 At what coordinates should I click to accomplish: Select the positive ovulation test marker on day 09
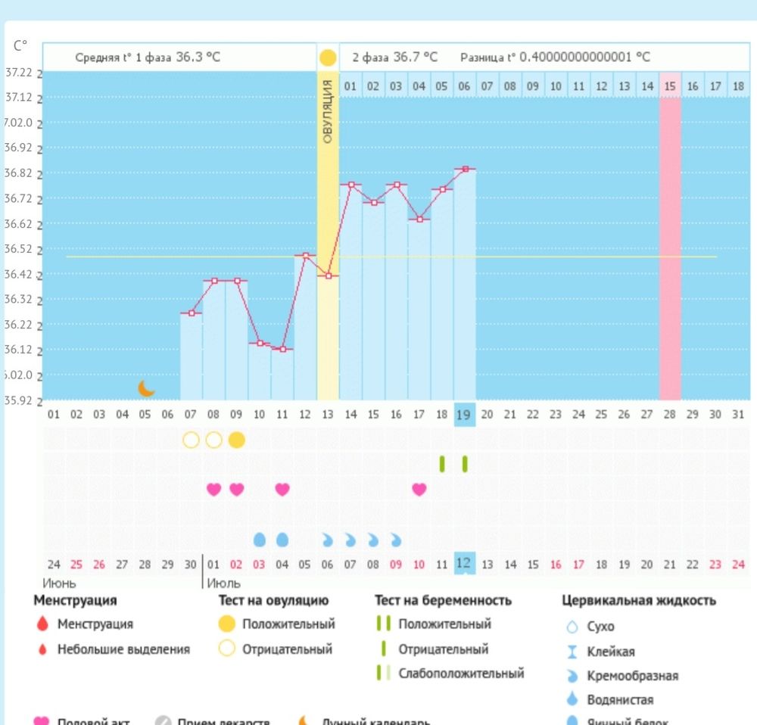[236, 440]
